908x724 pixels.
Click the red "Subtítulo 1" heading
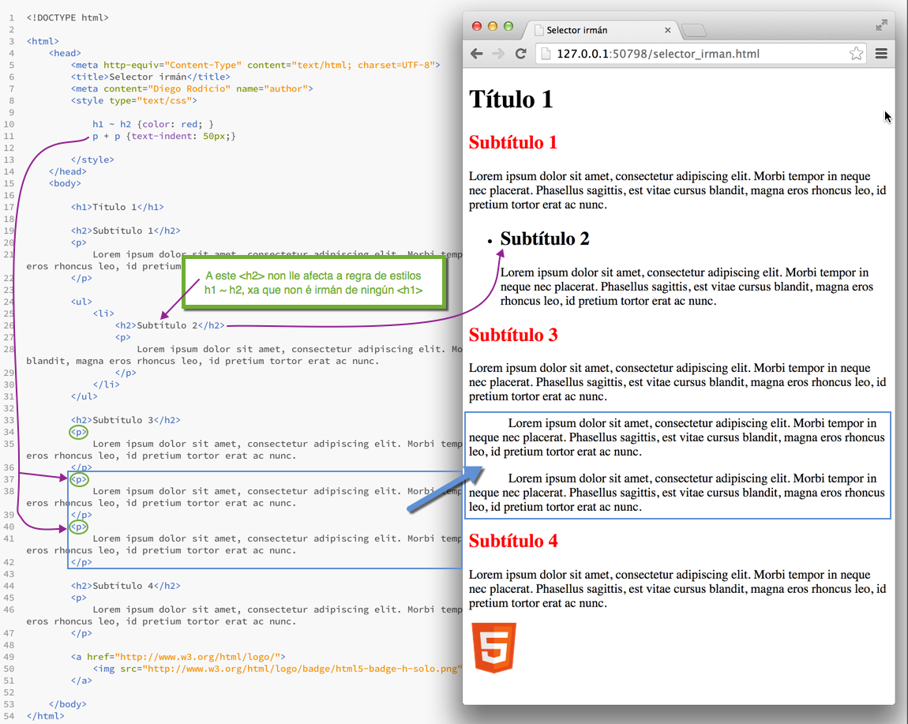pos(513,143)
